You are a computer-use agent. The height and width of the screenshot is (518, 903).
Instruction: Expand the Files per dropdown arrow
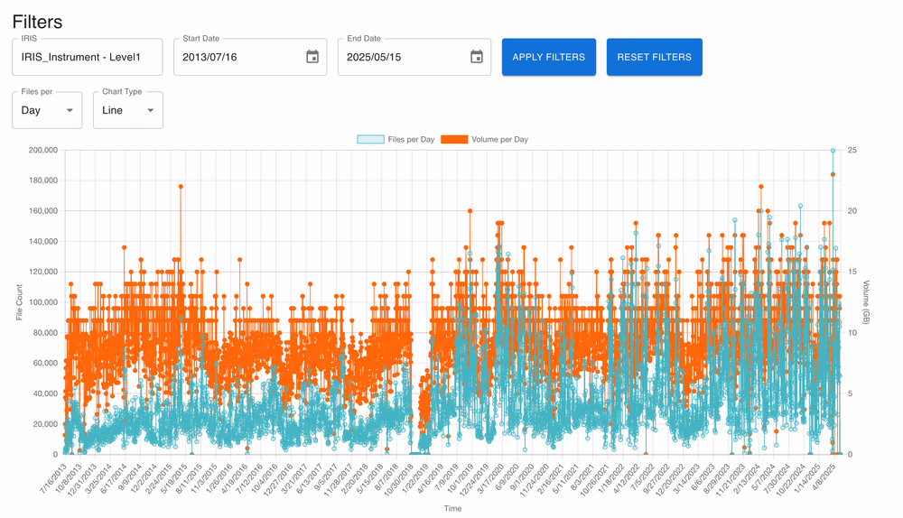(x=70, y=110)
